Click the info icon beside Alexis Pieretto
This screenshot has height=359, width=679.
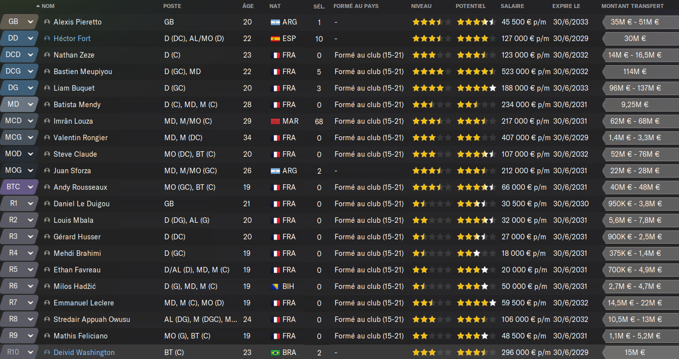point(47,22)
